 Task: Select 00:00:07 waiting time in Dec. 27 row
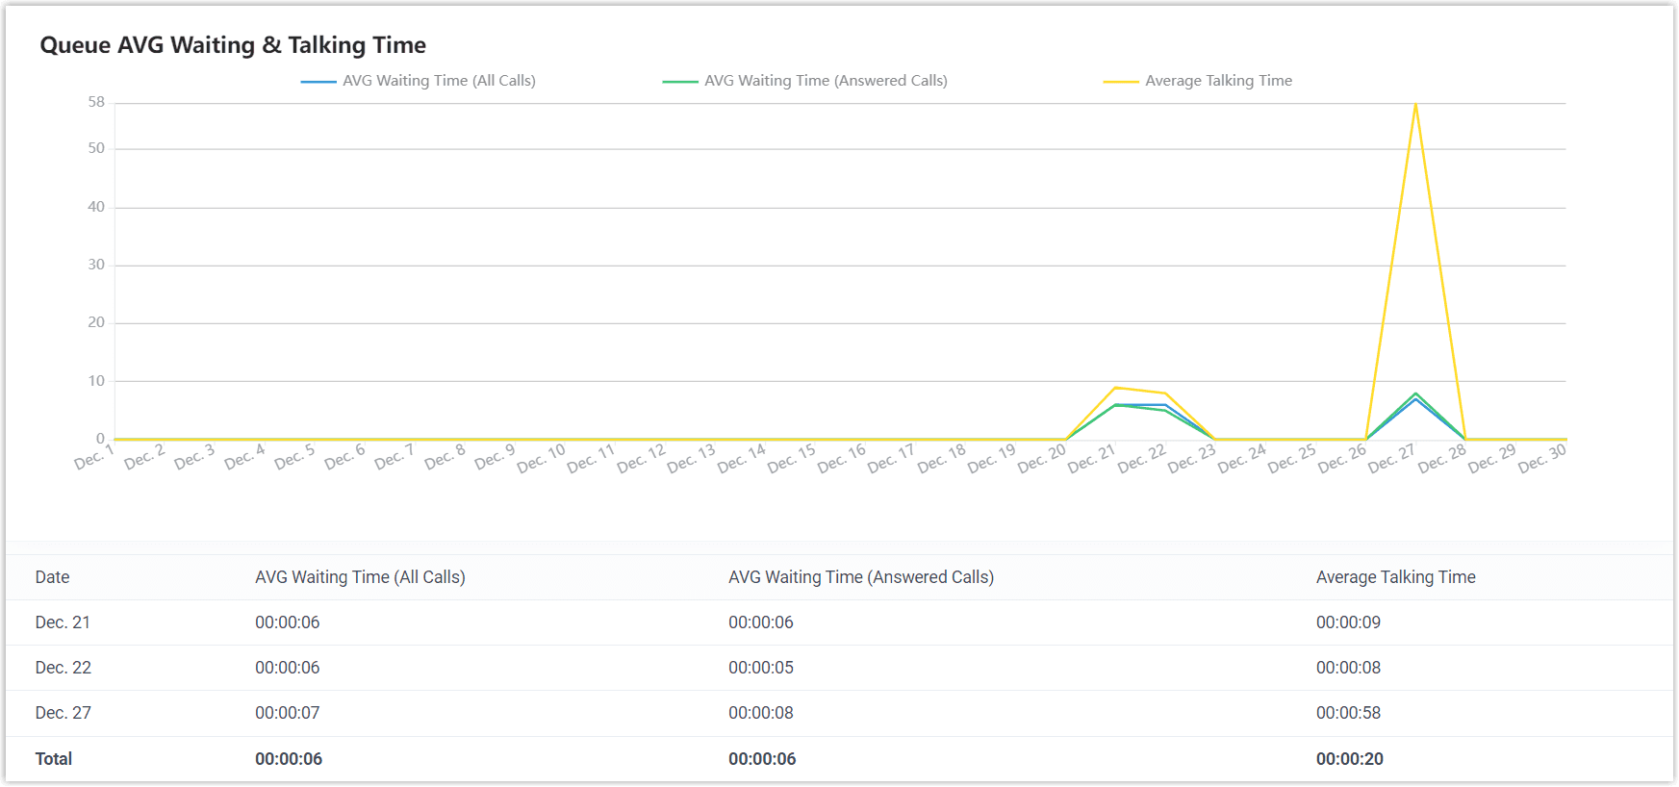click(x=288, y=713)
